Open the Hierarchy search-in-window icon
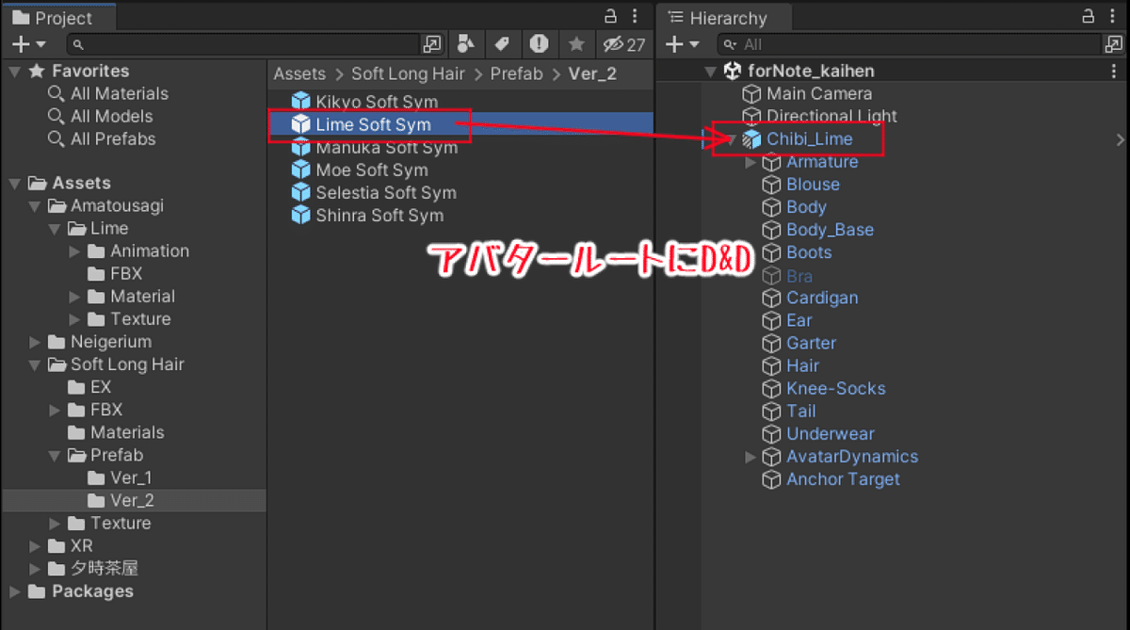Screen dimensions: 1130x630 pos(1114,44)
